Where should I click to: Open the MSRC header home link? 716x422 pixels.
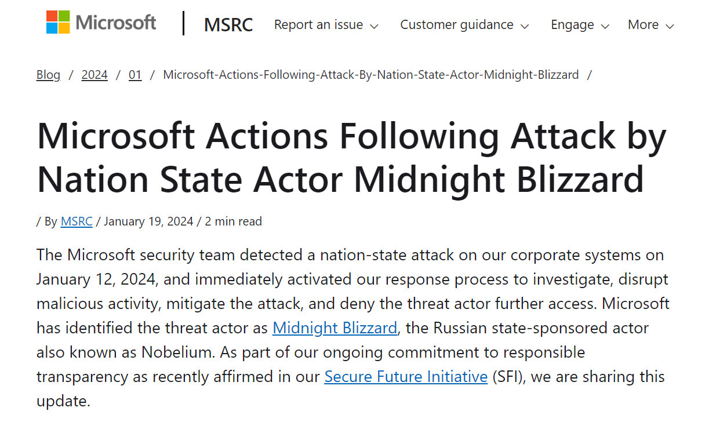228,25
